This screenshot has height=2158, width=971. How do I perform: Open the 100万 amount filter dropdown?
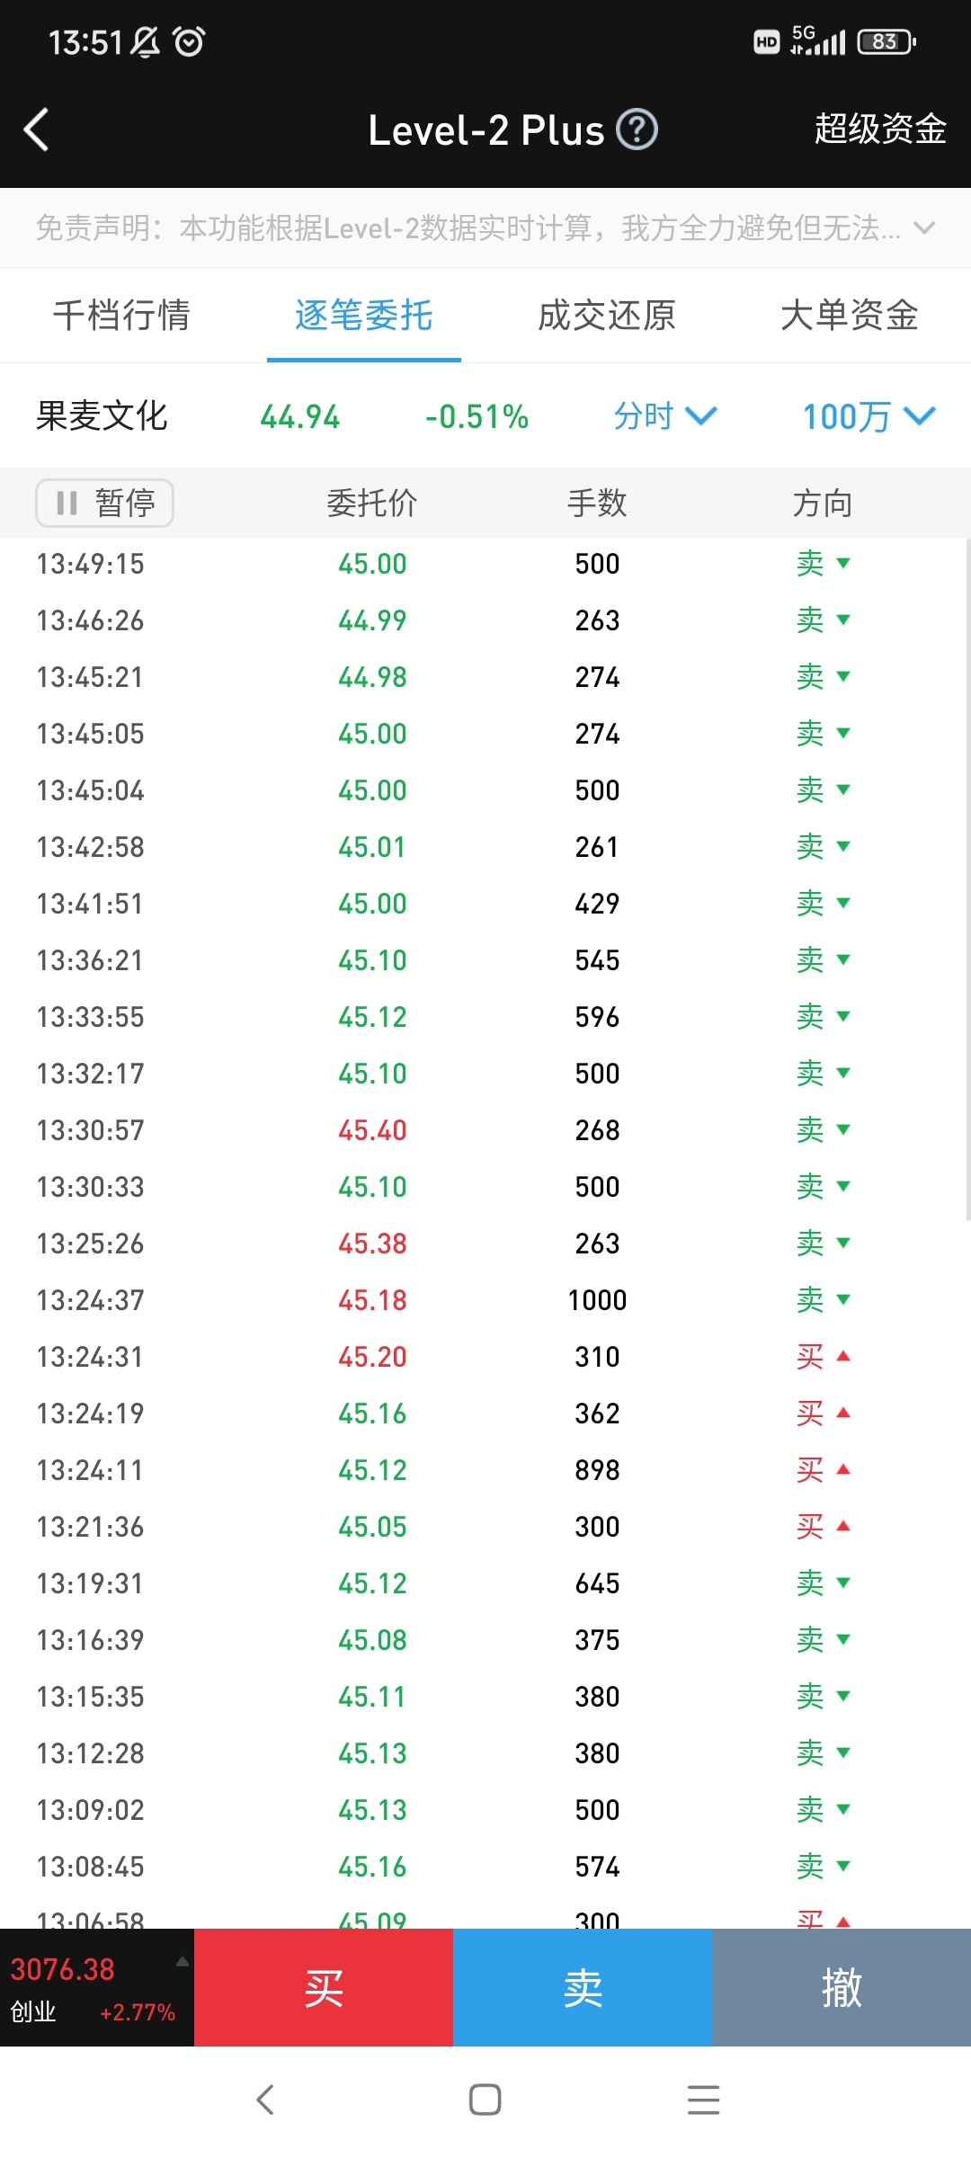point(869,416)
